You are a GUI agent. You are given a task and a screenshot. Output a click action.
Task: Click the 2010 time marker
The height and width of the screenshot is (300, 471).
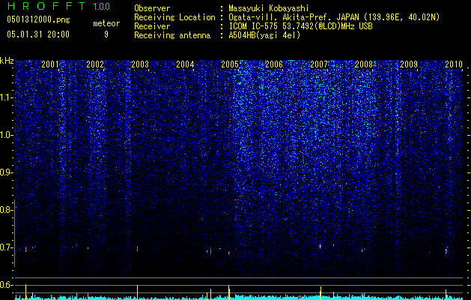coord(454,64)
